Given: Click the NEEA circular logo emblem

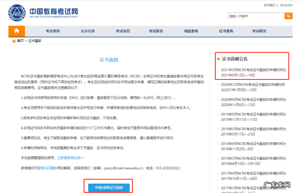Looking at the screenshot, I should click(x=17, y=13).
